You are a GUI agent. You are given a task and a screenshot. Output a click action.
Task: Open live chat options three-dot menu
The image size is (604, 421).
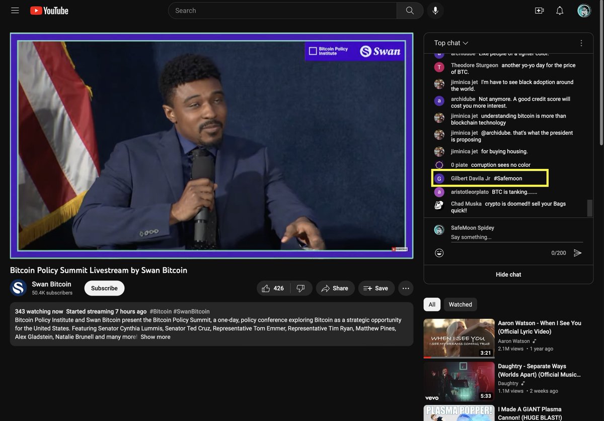click(581, 43)
